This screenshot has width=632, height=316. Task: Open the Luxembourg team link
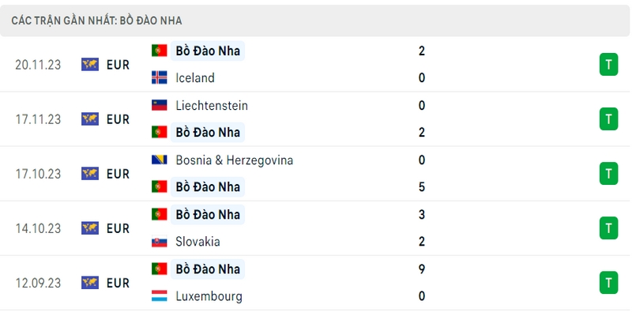coord(209,297)
